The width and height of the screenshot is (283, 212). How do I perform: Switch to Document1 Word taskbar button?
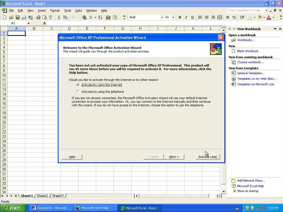(51, 208)
